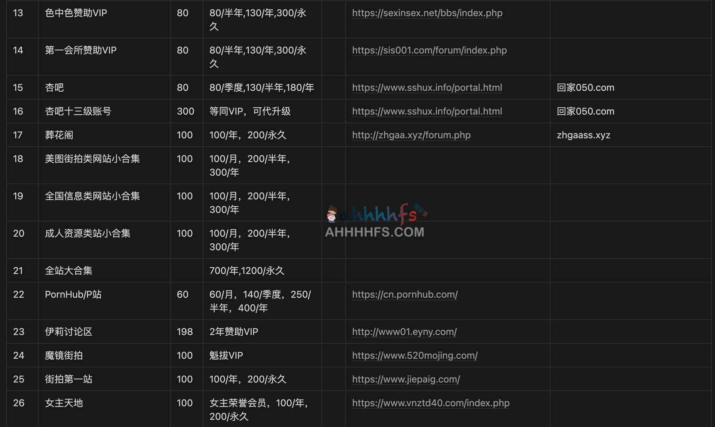Click the PornHub/P站 name cell

point(74,295)
